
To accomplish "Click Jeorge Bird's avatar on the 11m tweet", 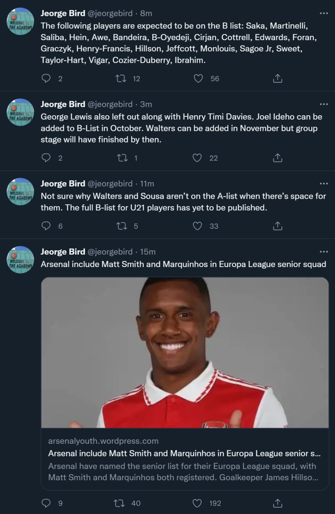I will pos(20,192).
